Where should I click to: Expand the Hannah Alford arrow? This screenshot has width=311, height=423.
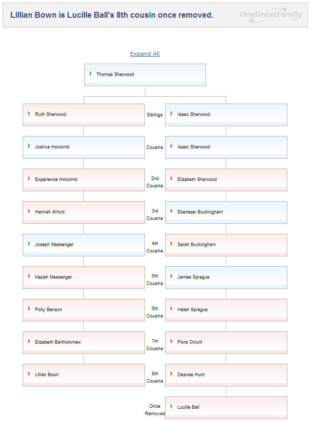click(29, 211)
